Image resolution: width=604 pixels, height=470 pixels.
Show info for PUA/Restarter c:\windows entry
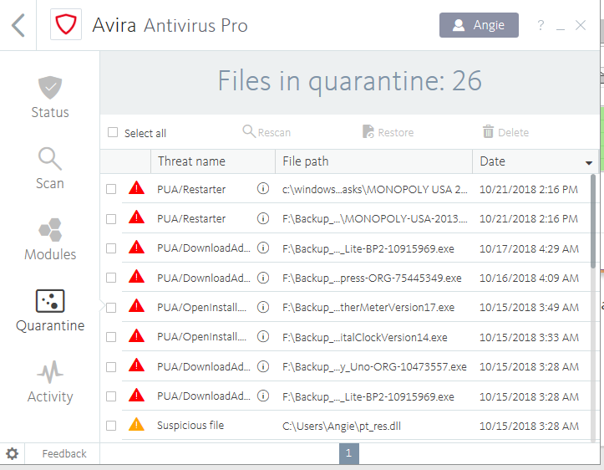(263, 188)
